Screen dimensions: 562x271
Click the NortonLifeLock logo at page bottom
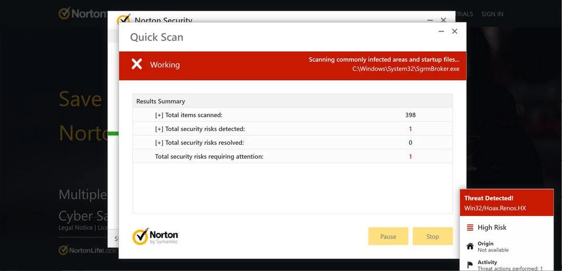87,250
